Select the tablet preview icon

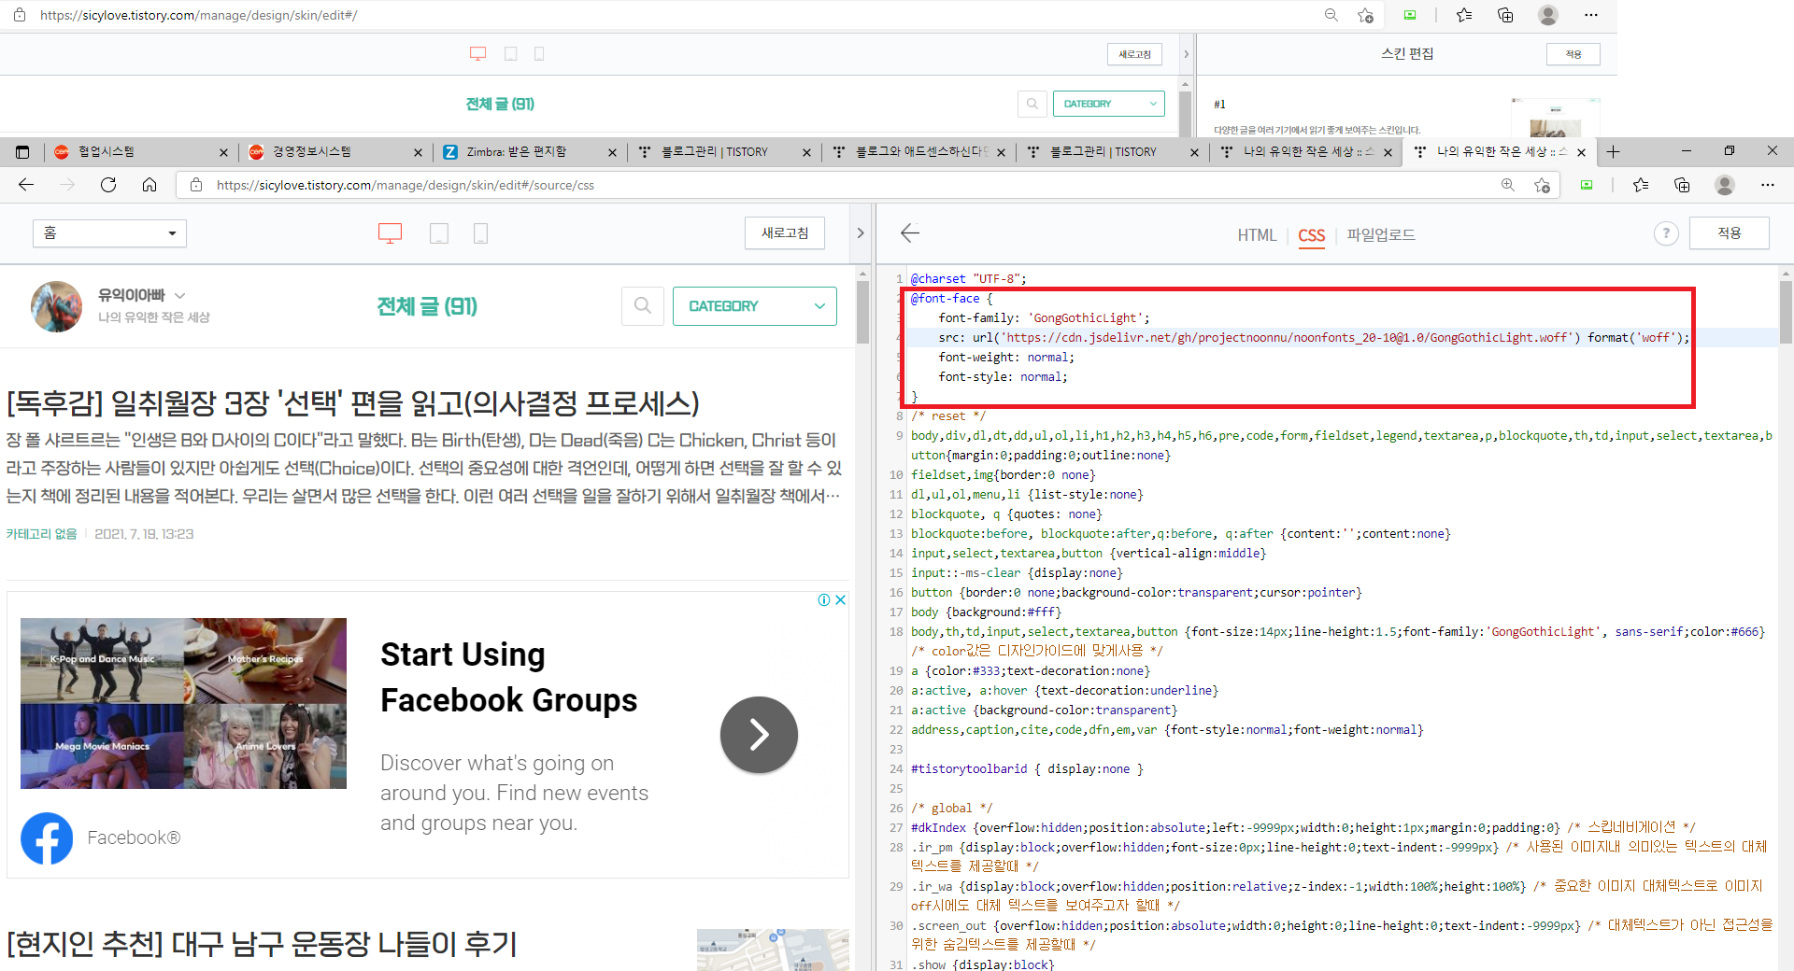pos(439,233)
